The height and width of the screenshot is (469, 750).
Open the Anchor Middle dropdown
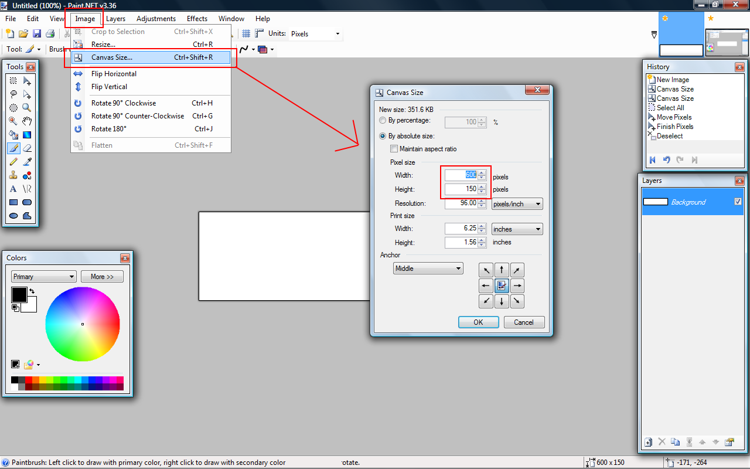428,269
